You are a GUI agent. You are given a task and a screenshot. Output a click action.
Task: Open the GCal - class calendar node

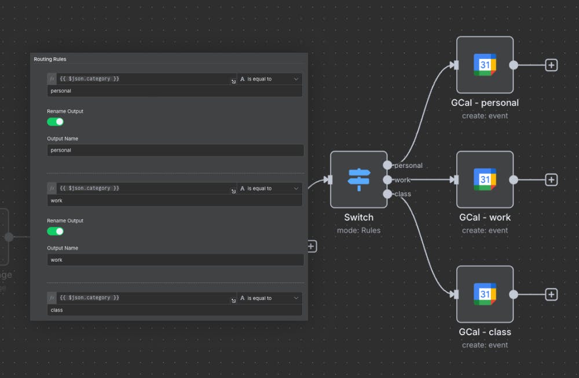(x=485, y=294)
